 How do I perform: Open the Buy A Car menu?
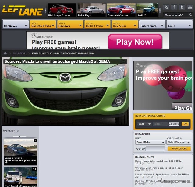125,24
